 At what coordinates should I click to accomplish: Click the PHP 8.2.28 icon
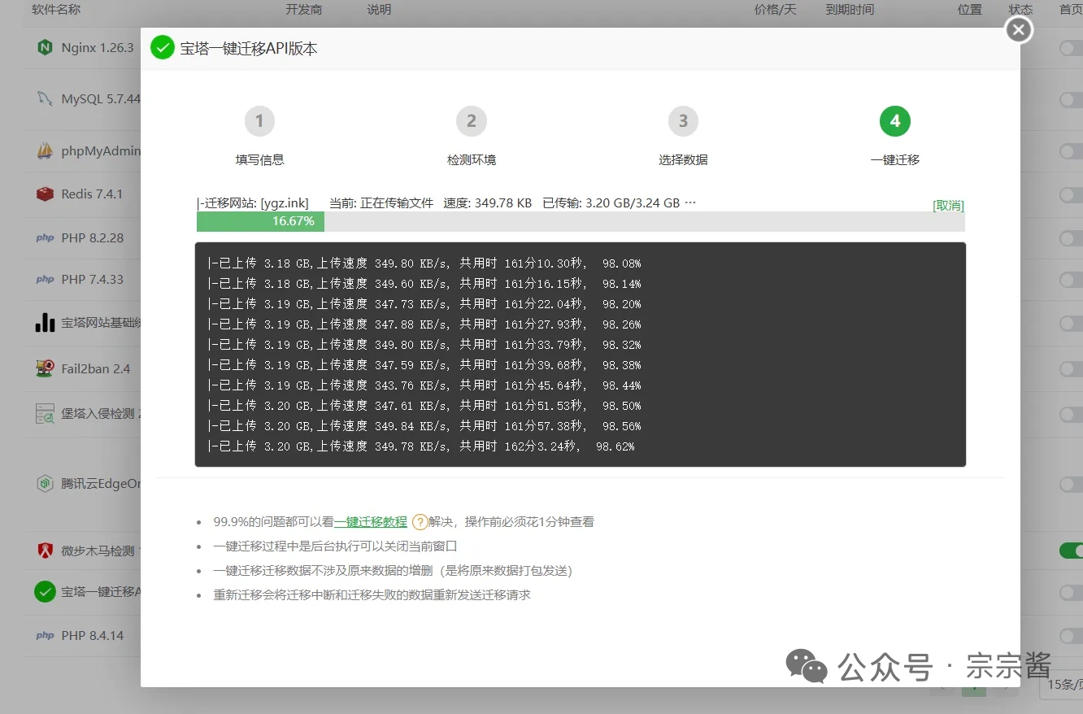[x=45, y=238]
